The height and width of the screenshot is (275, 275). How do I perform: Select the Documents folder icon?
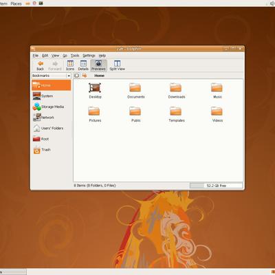135,87
